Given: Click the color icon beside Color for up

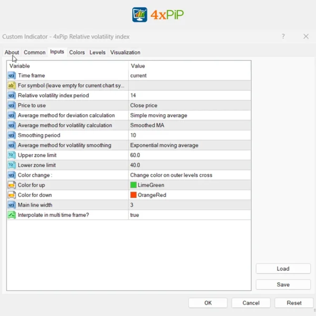Looking at the screenshot, I should click(x=12, y=185).
